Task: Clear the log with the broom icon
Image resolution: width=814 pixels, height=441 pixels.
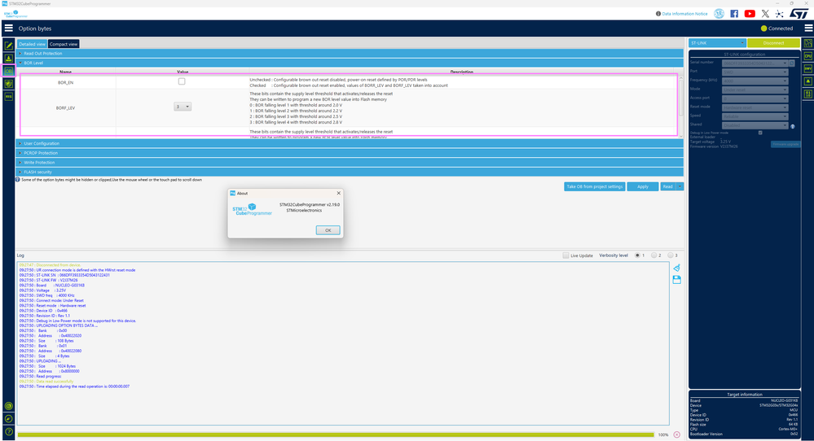Action: click(x=676, y=268)
